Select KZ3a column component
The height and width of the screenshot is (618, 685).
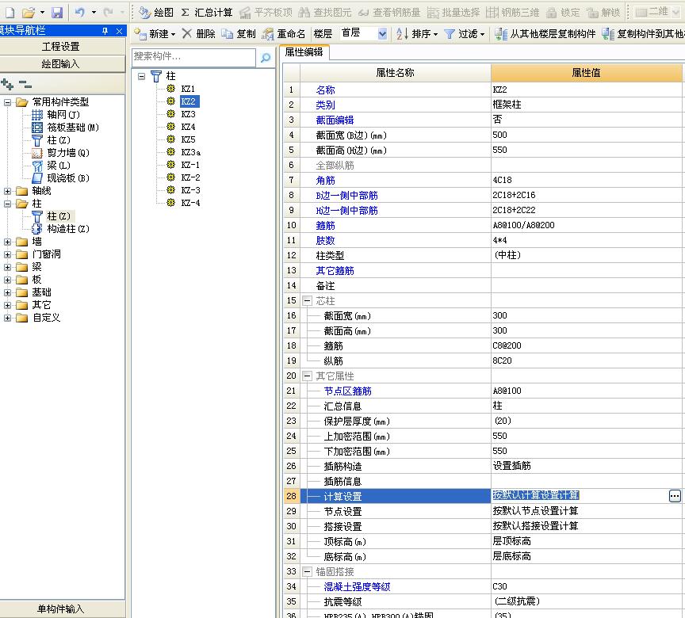click(x=183, y=152)
